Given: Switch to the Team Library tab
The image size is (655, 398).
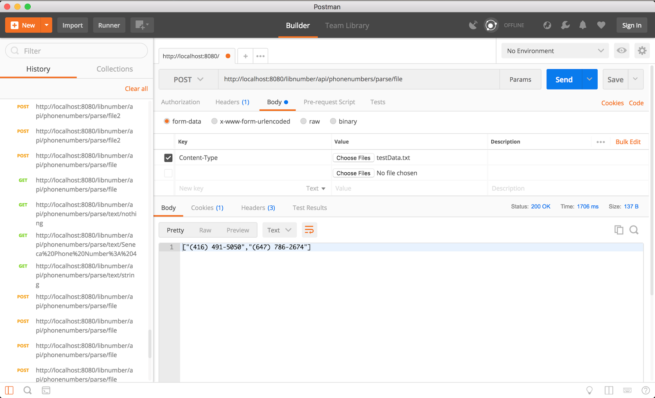Looking at the screenshot, I should [x=347, y=25].
